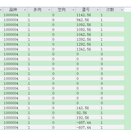This screenshot has height=130, width=131.
Task: Open the 空向 column filter dropdown
Action: pyautogui.click(x=73, y=10)
